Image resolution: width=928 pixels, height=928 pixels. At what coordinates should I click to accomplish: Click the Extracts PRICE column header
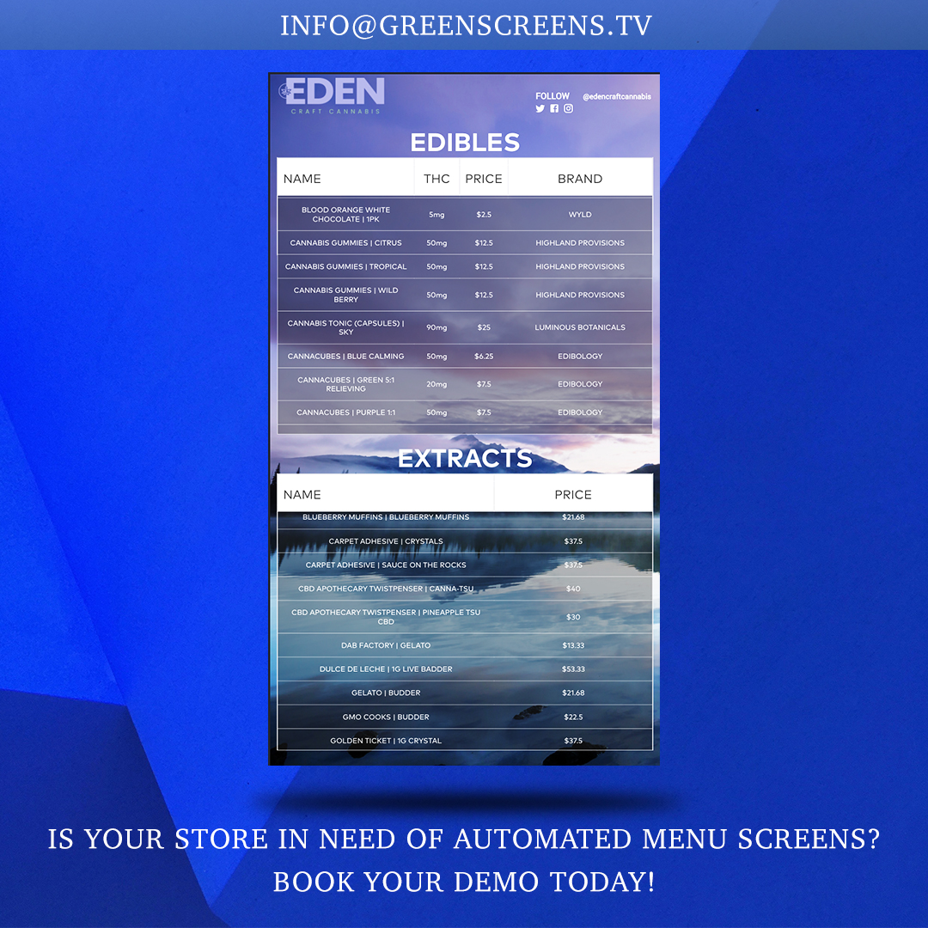click(573, 495)
